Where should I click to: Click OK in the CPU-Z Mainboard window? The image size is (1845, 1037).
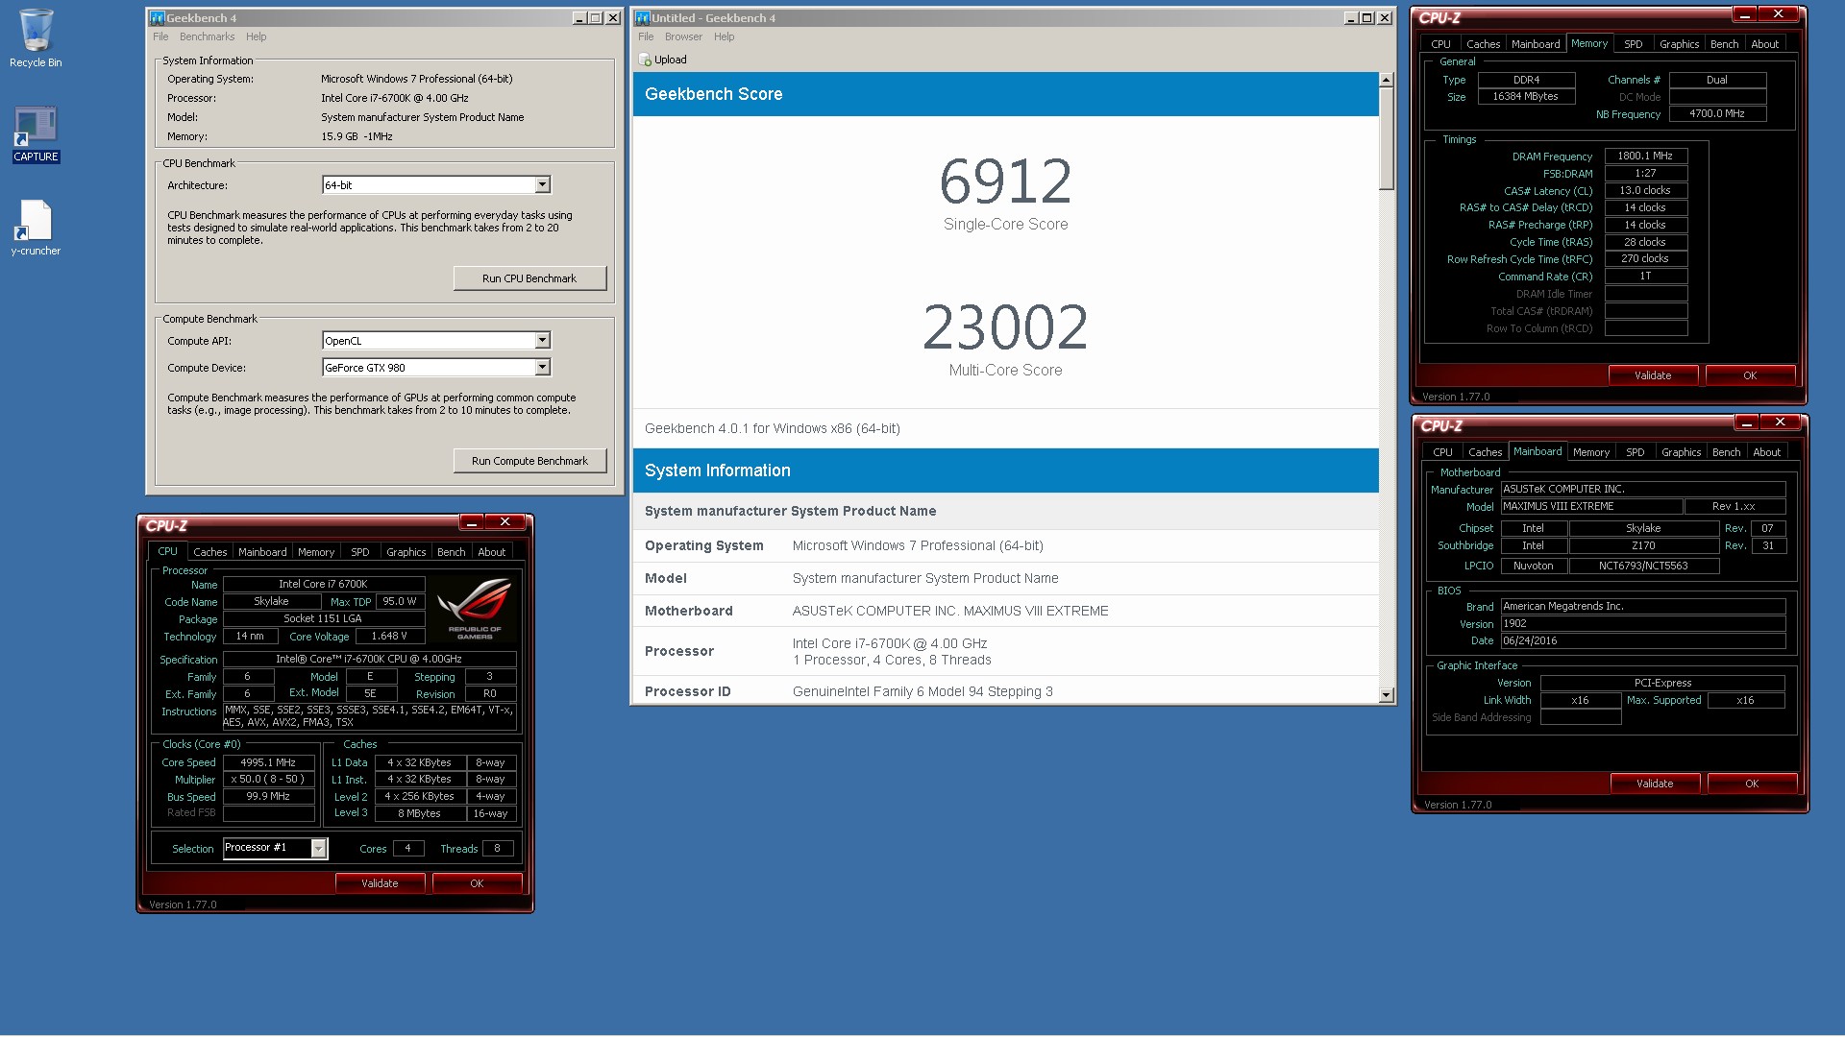1752,784
